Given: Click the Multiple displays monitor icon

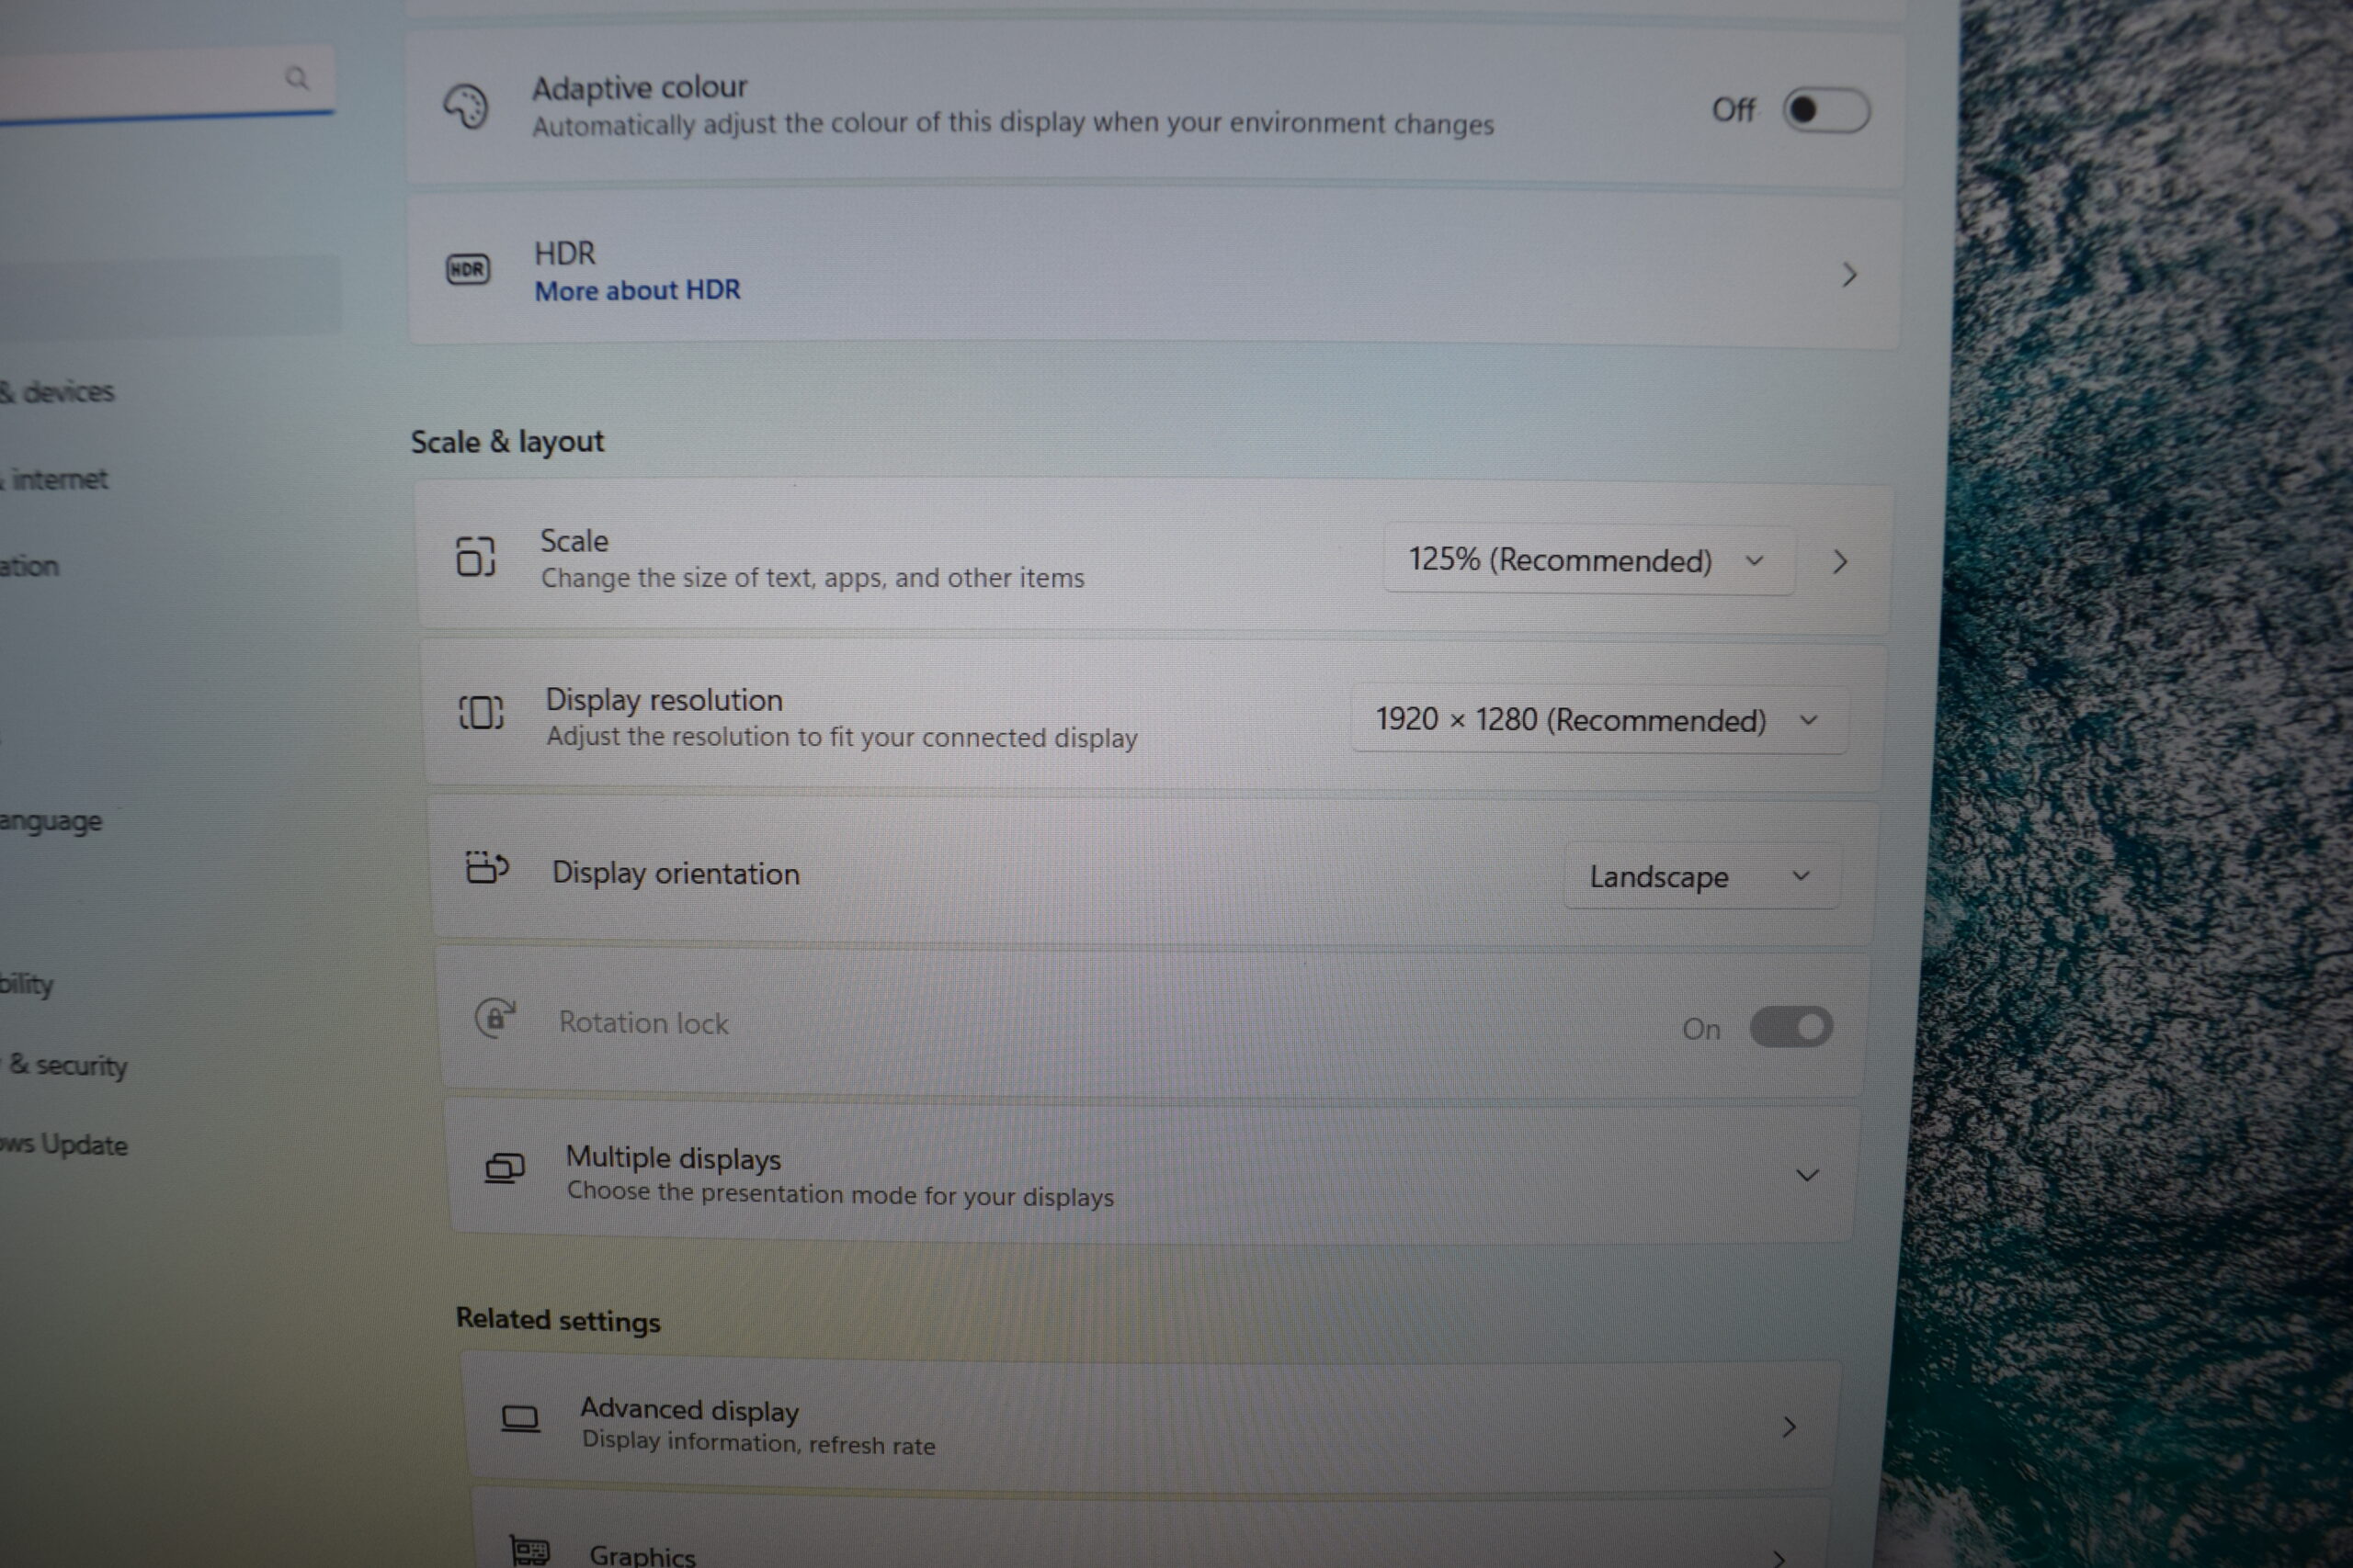Looking at the screenshot, I should [505, 1168].
